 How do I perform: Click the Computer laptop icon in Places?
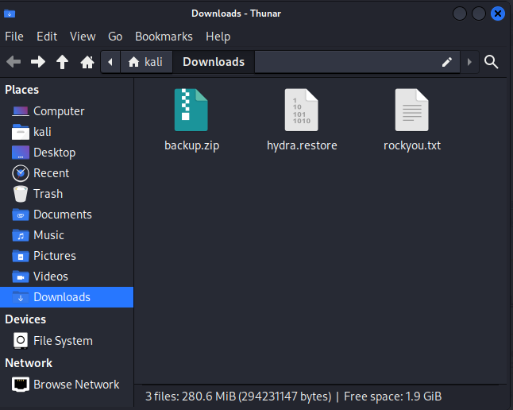pyautogui.click(x=21, y=111)
